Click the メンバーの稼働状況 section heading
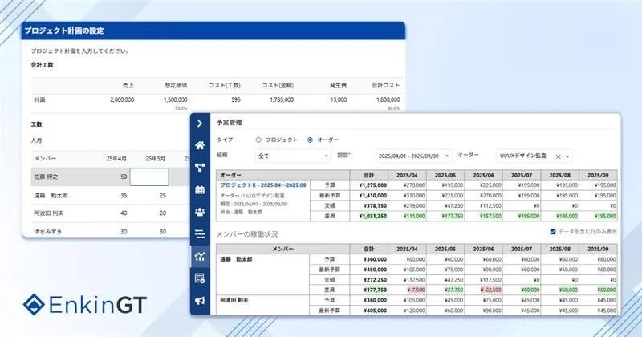This screenshot has height=337, width=642. click(x=247, y=234)
